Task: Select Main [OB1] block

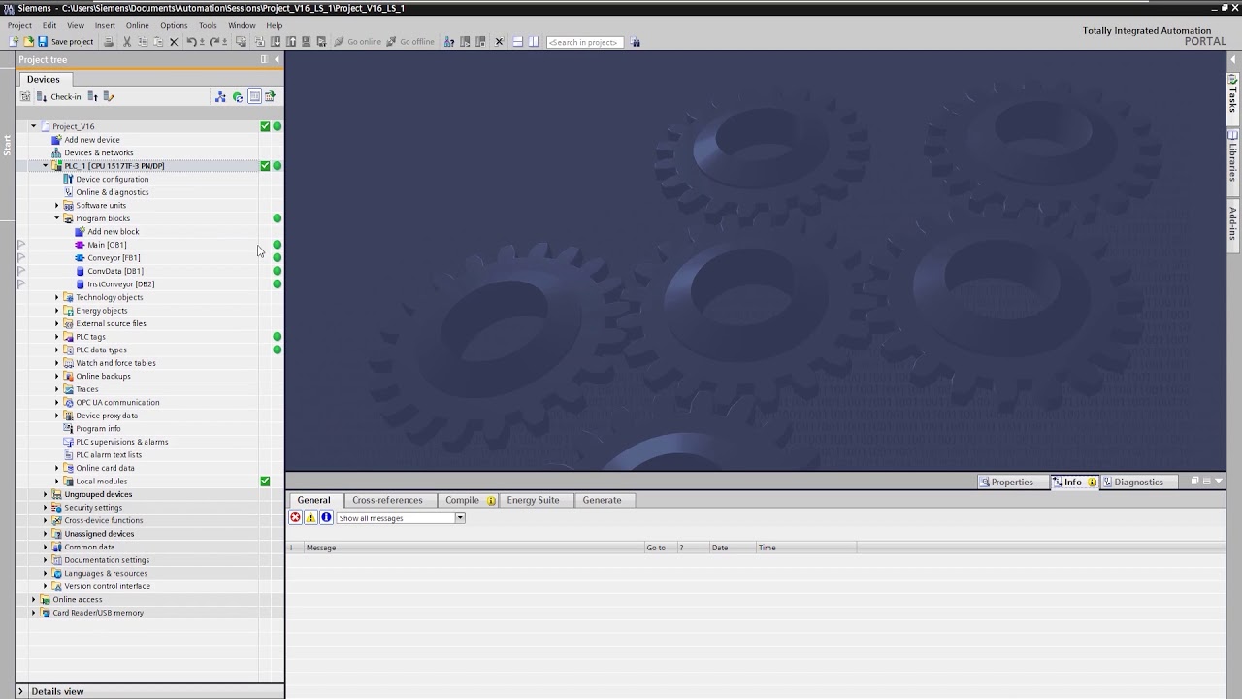Action: click(107, 245)
